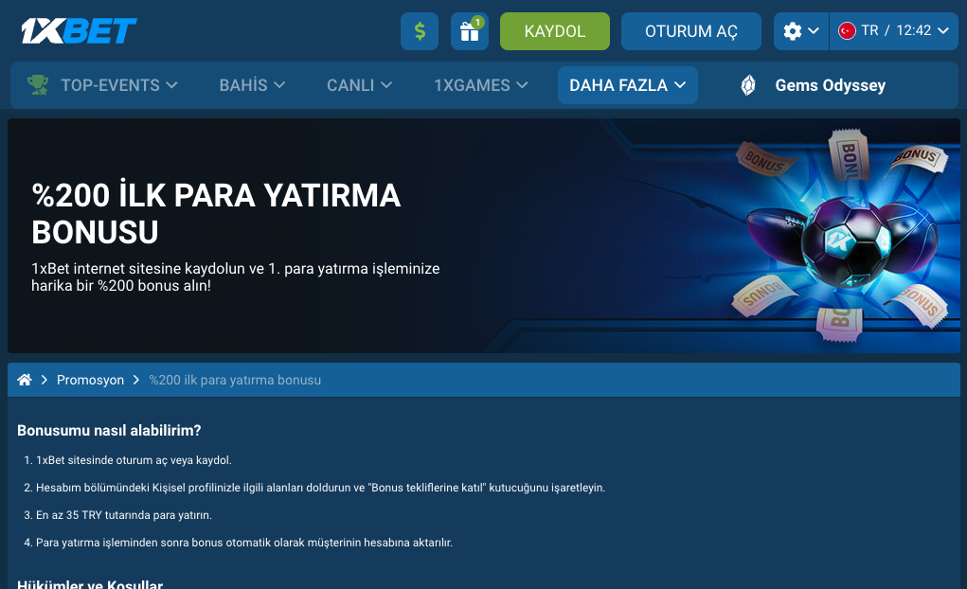This screenshot has height=589, width=967.
Task: Click step 'En az 35 TRY tutarında para yatırın.'
Action: point(124,515)
